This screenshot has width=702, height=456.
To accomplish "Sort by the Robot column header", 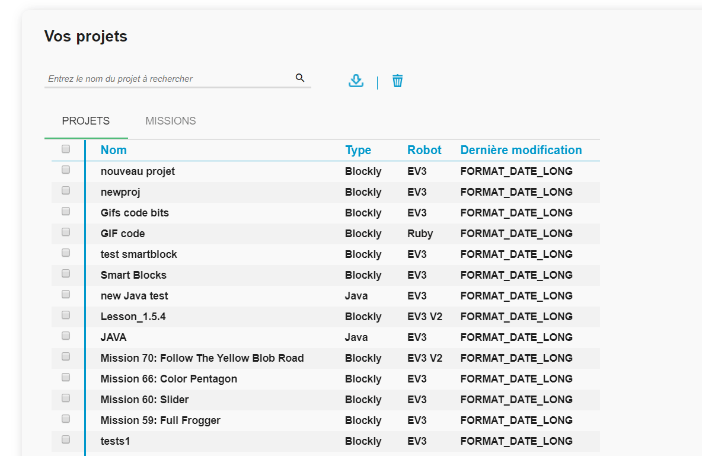I will [424, 150].
